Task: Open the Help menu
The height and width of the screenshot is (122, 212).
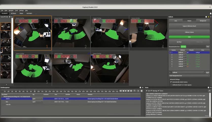Action: (x=26, y=11)
